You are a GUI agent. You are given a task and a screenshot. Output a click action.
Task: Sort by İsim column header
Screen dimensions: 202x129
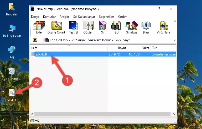click(x=69, y=48)
